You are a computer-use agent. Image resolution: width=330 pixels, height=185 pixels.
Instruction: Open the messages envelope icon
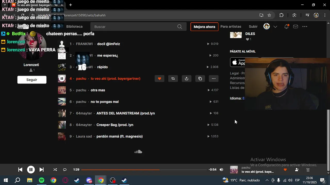(296, 26)
